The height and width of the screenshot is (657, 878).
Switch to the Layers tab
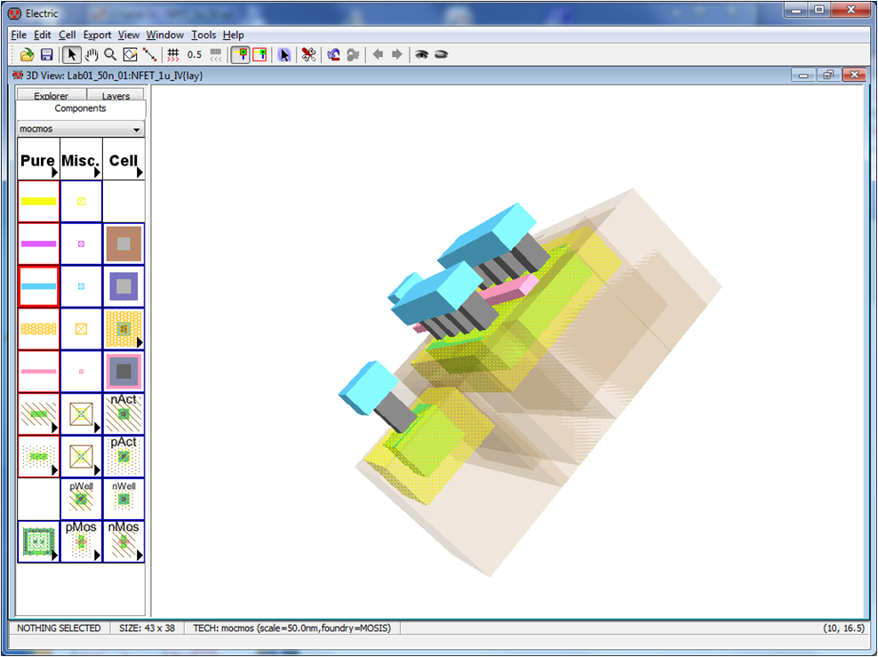(116, 95)
